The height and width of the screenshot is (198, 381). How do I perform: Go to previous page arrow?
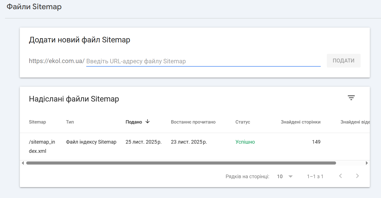[340, 176]
